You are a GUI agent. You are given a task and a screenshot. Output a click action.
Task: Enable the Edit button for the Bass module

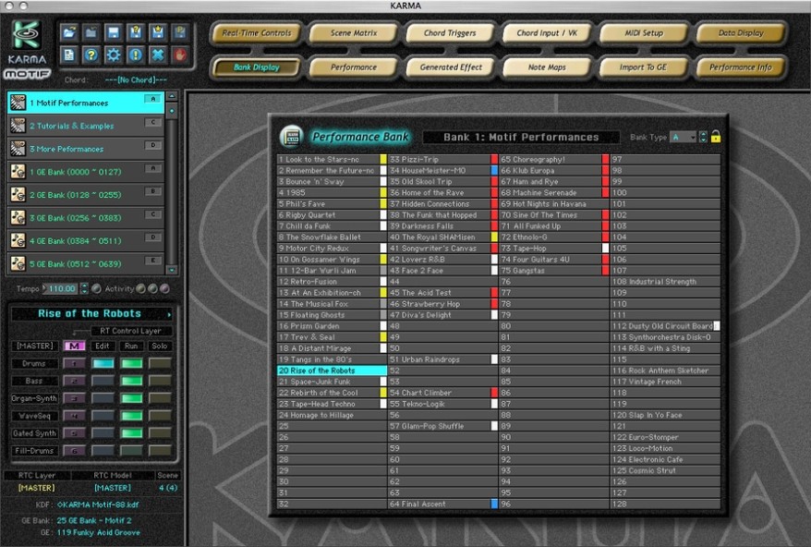[x=103, y=381]
